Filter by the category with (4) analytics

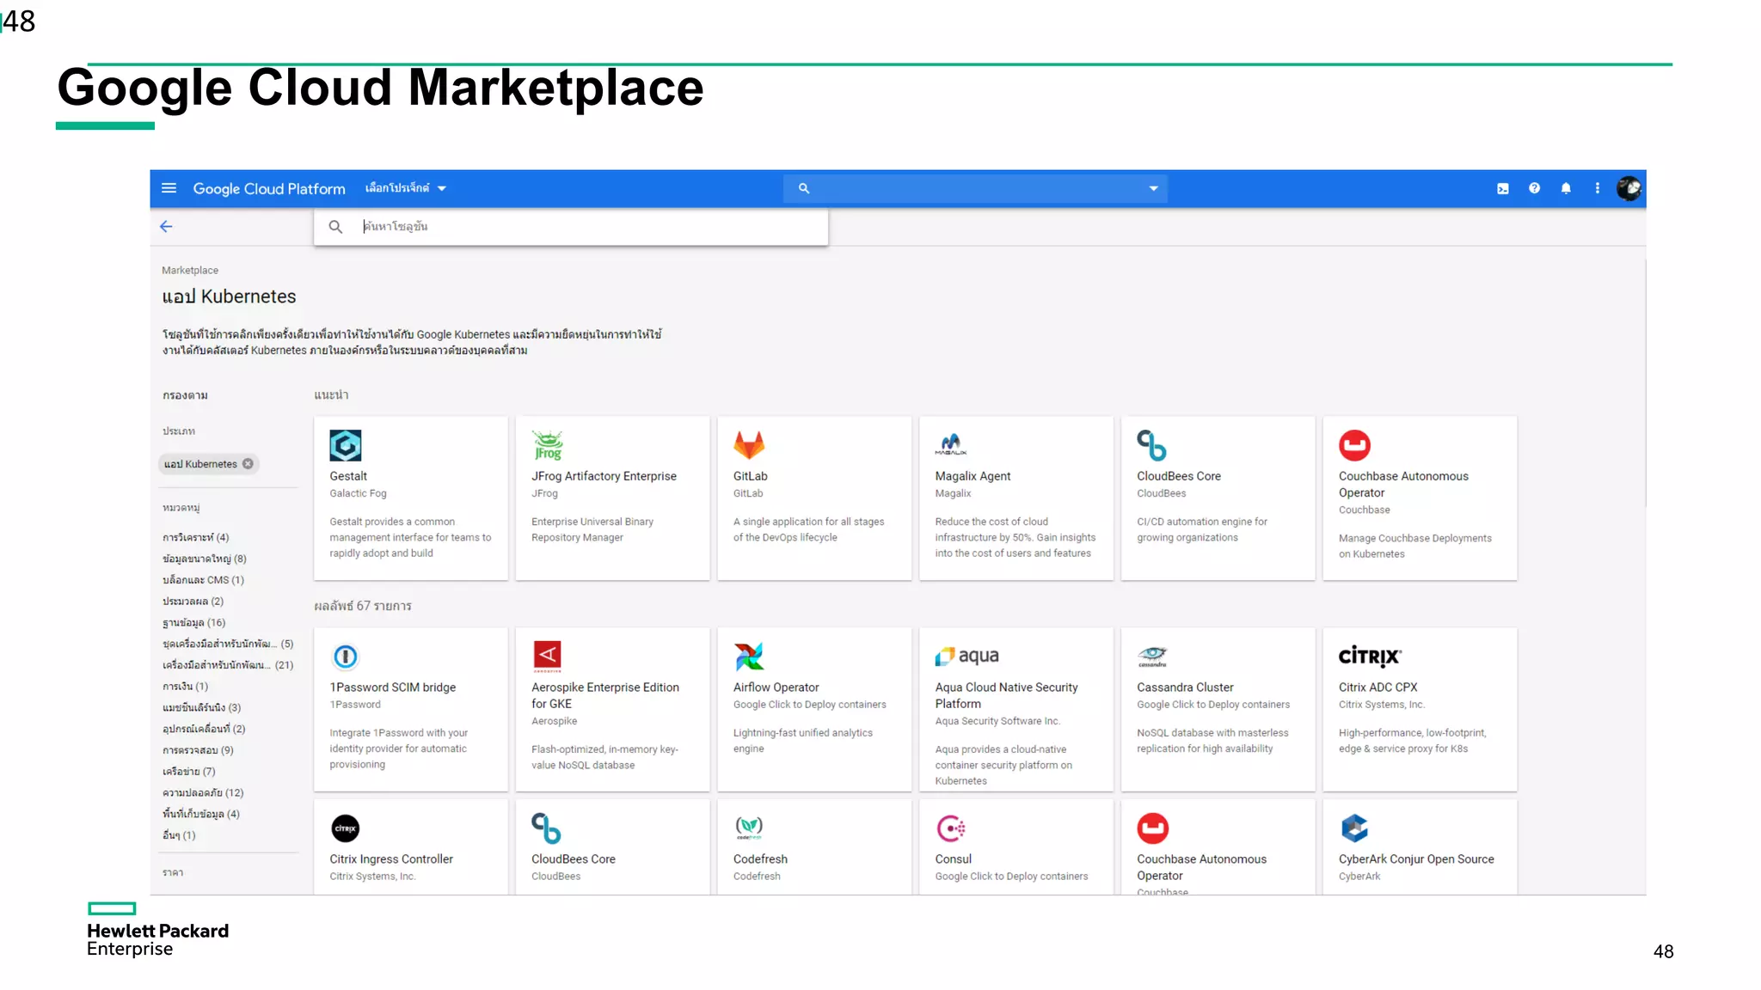(x=196, y=538)
